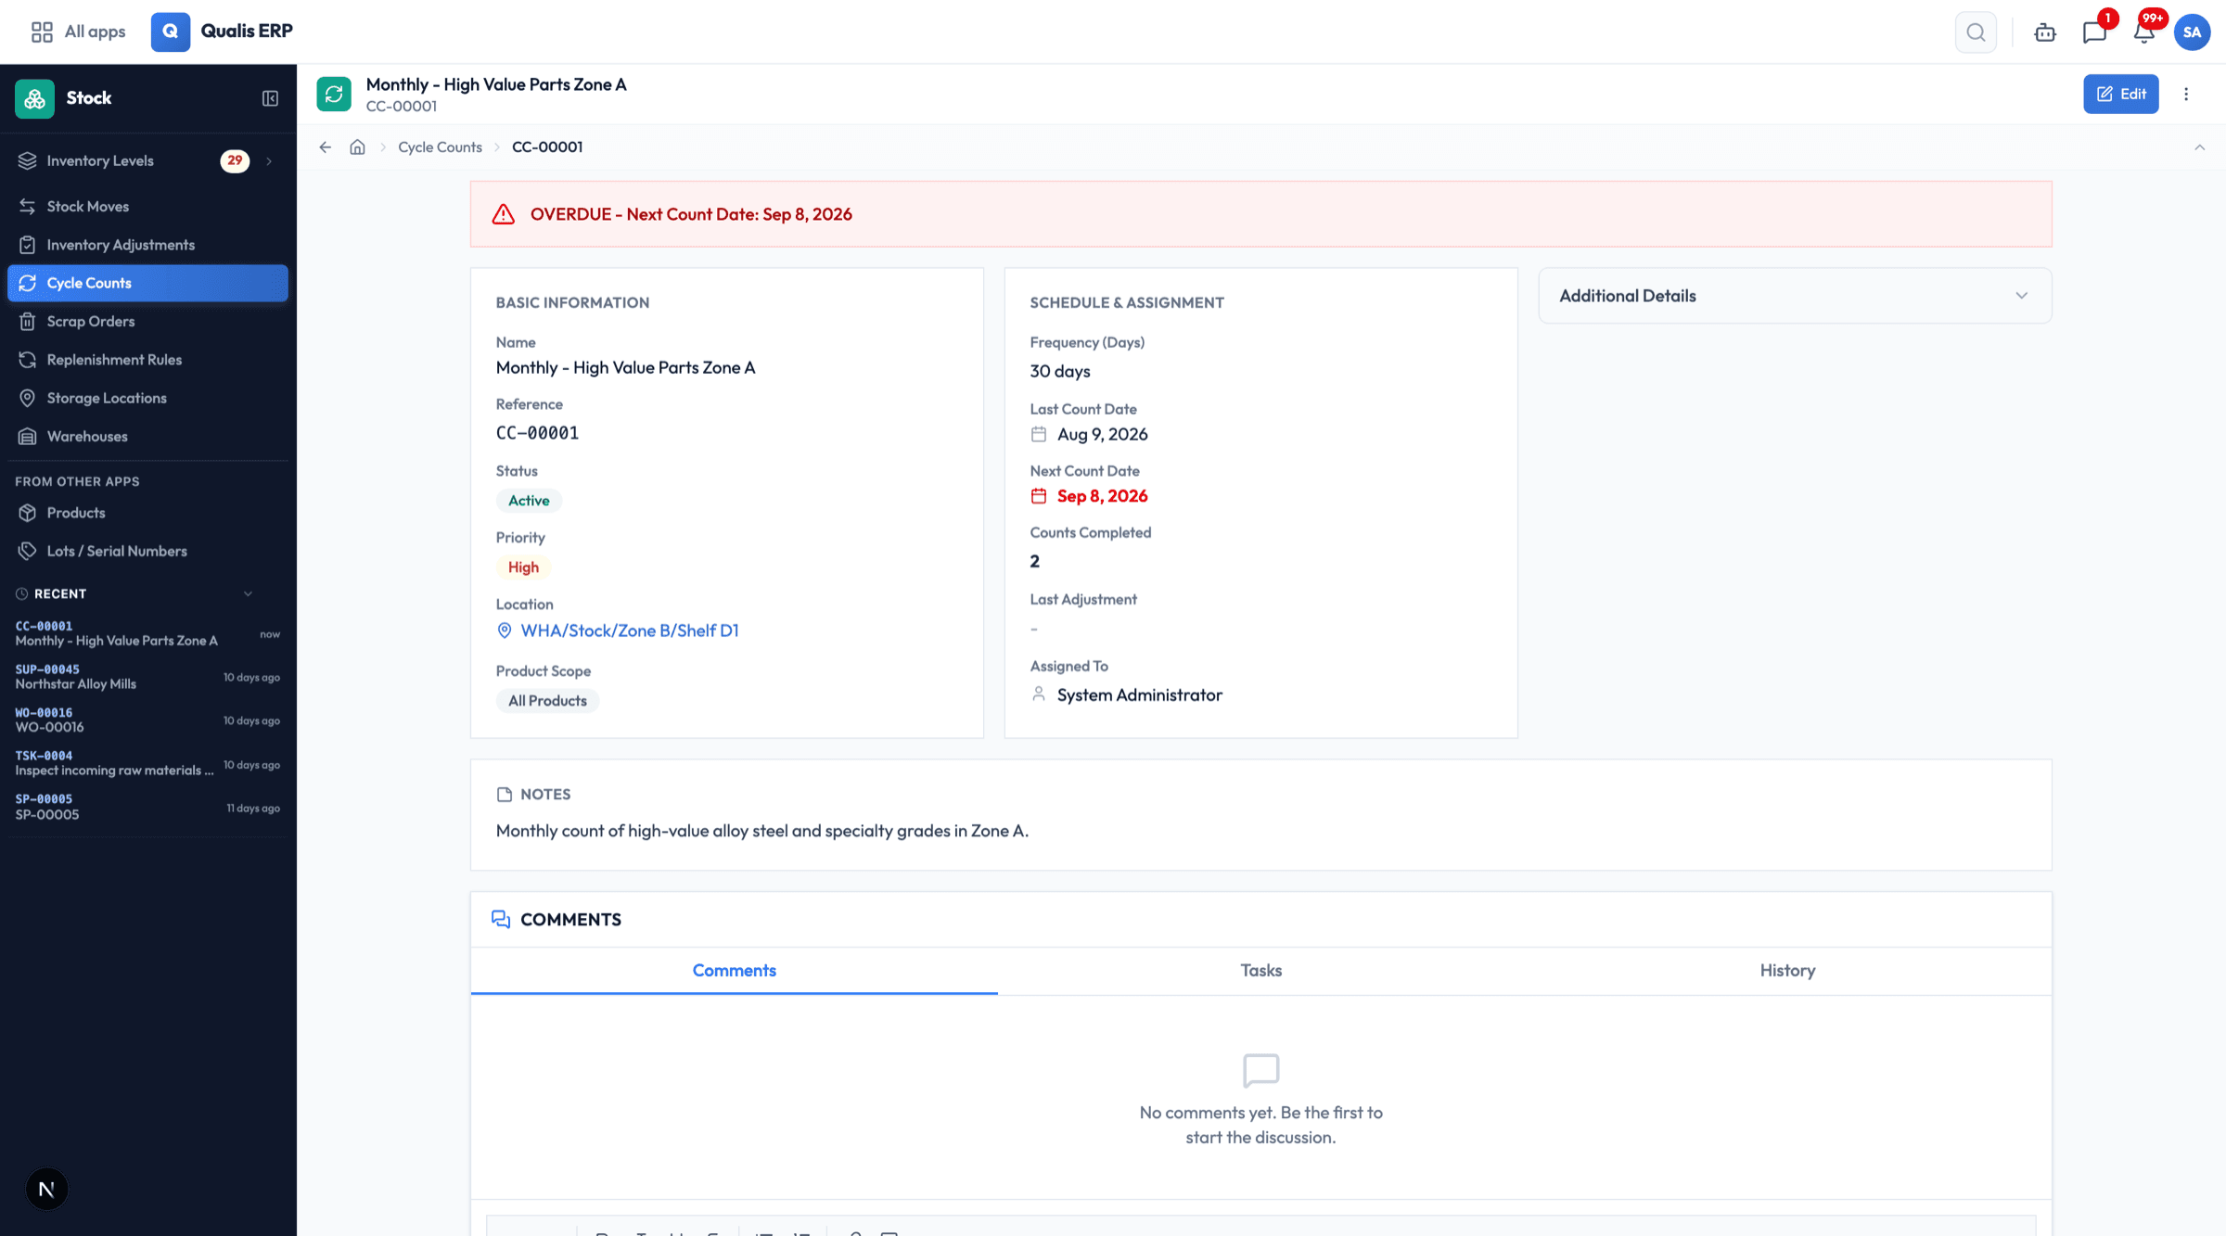
Task: Open Lots / Serial Numbers
Action: pos(147,551)
